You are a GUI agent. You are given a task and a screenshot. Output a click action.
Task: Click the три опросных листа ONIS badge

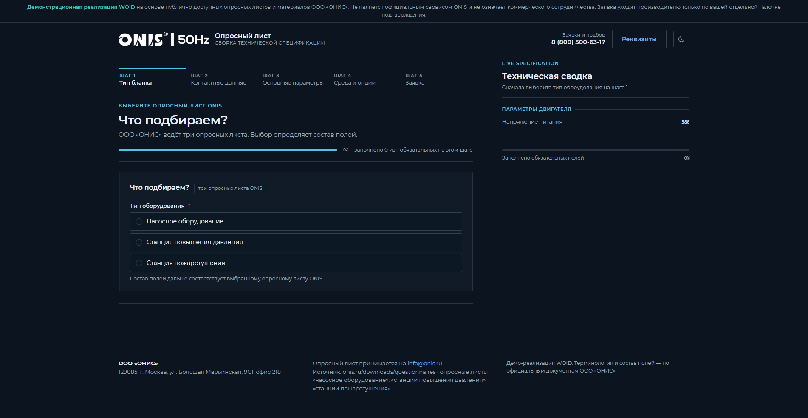(230, 188)
